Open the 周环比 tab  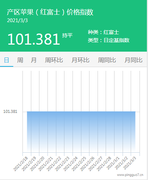[54, 60]
